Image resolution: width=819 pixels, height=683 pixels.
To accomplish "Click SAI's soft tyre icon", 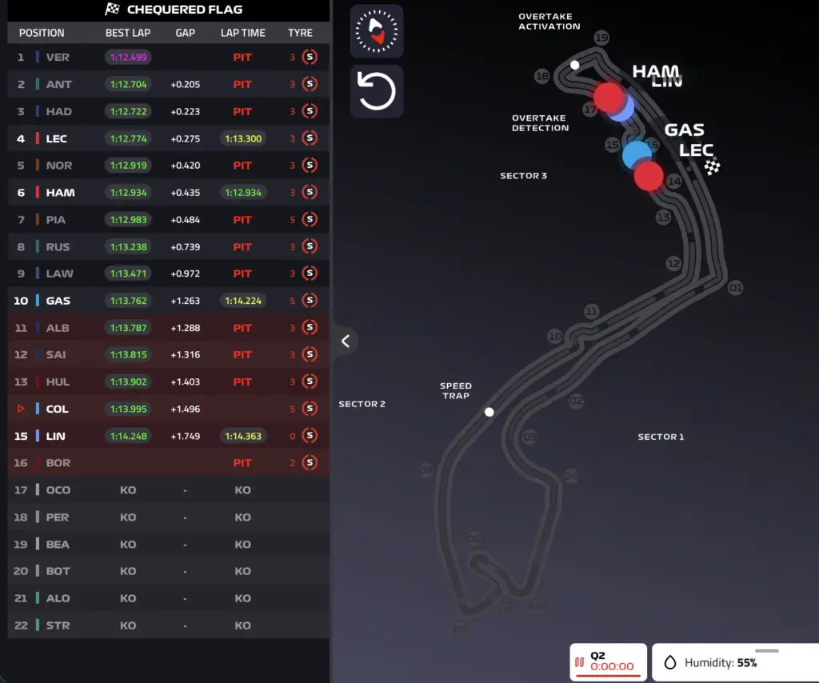I will pos(310,354).
